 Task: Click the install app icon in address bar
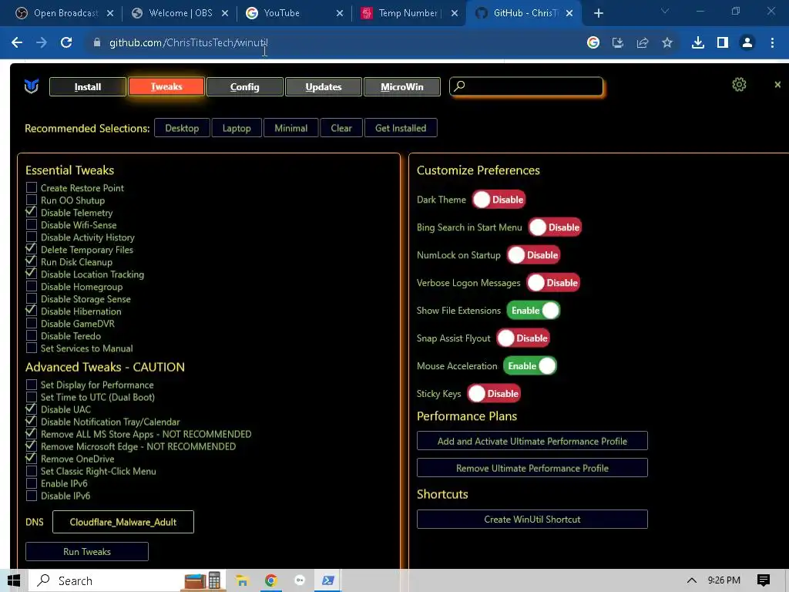point(618,43)
